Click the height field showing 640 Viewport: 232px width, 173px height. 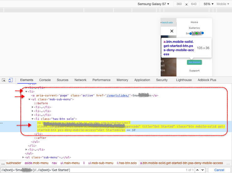194,4
